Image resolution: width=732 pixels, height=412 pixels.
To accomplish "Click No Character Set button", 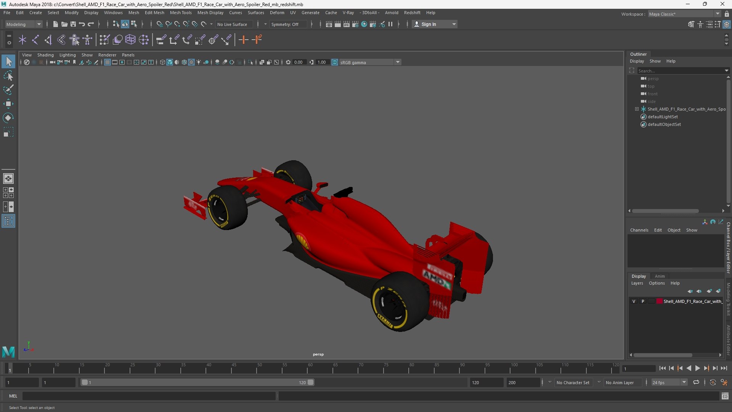I will (x=573, y=383).
